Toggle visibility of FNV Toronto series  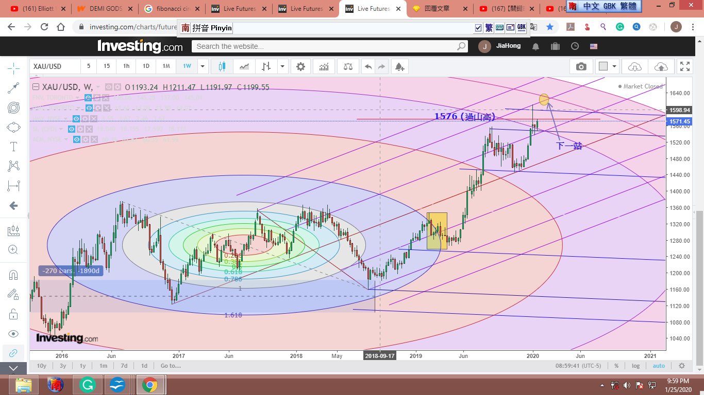point(88,98)
